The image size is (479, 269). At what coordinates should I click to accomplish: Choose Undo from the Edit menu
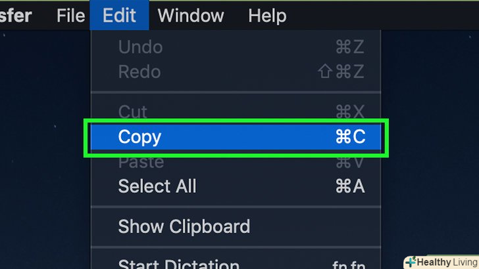point(140,47)
